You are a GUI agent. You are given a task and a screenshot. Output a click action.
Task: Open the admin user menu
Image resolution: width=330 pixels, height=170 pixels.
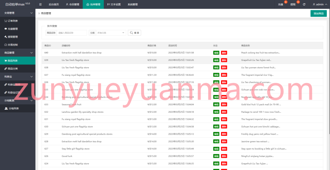(320, 5)
